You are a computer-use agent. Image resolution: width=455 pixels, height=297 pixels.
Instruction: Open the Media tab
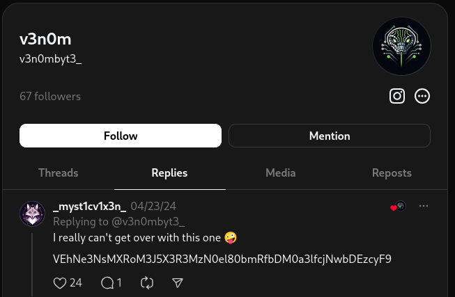point(281,172)
